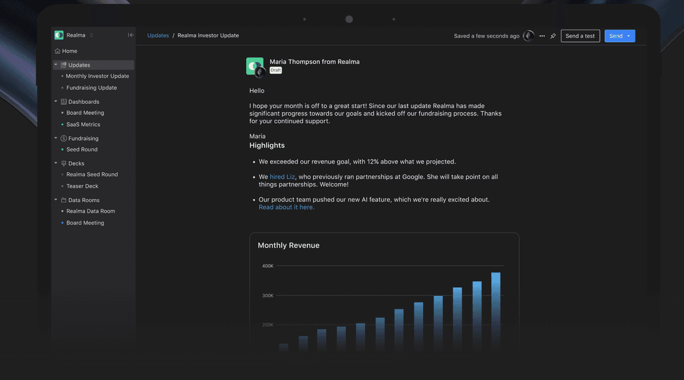This screenshot has width=684, height=380.
Task: Click the user avatar next to saved status
Action: 528,36
